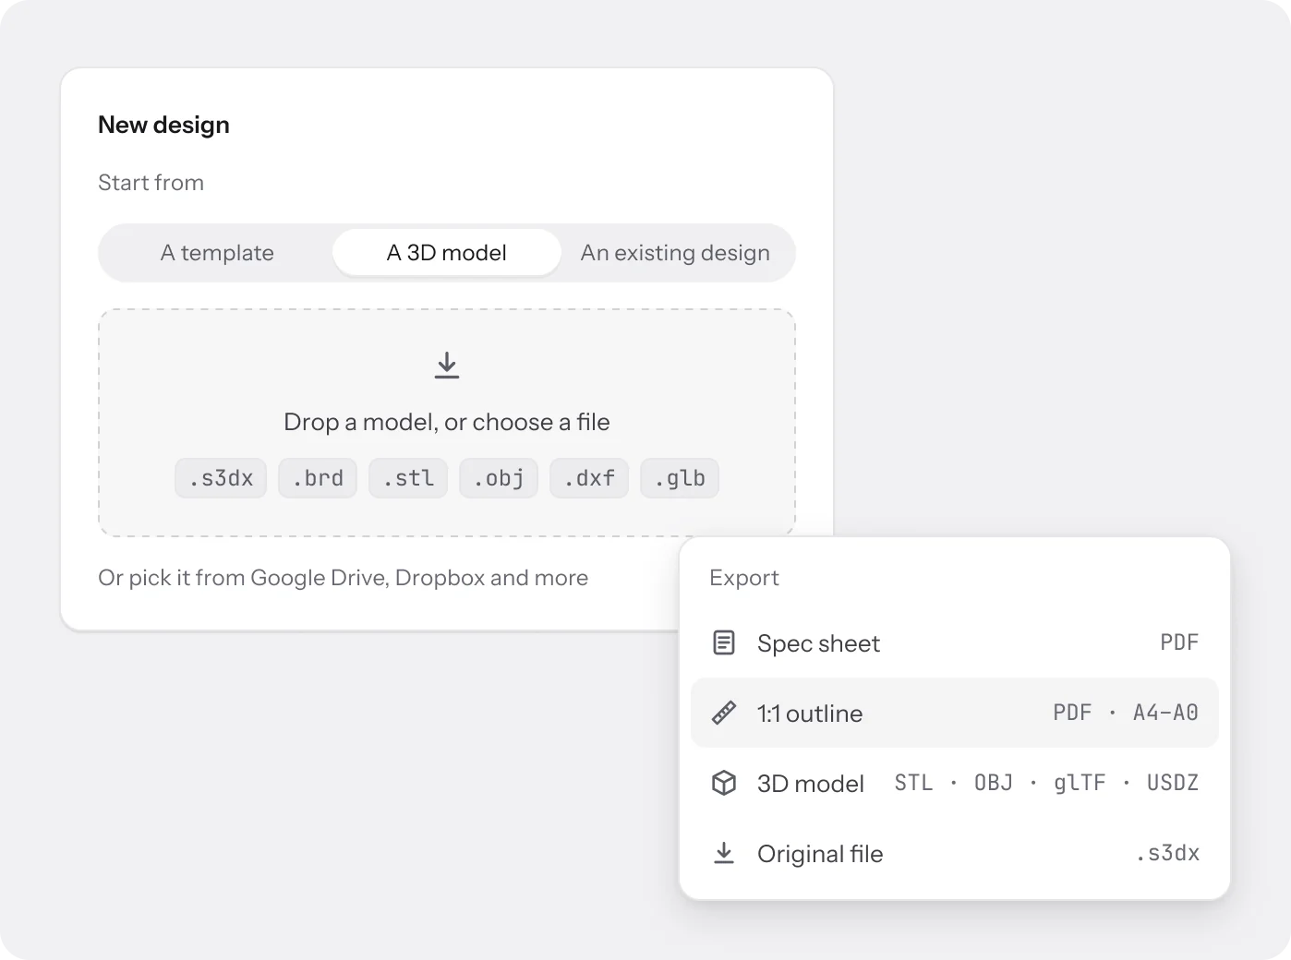Click the 'OBJ' format label

pos(994,783)
